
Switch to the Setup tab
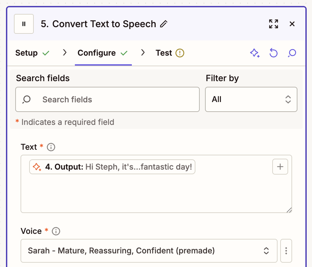pos(26,53)
